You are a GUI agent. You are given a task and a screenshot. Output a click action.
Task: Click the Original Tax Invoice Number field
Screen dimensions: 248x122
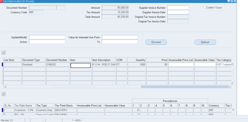pyautogui.click(x=178, y=17)
